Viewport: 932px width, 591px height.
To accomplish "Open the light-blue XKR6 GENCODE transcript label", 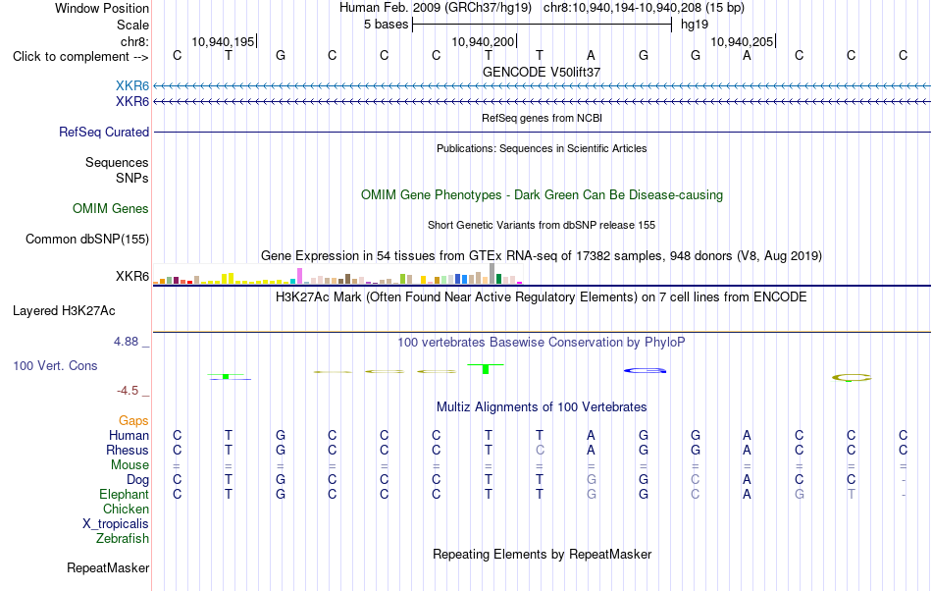I will coord(132,86).
